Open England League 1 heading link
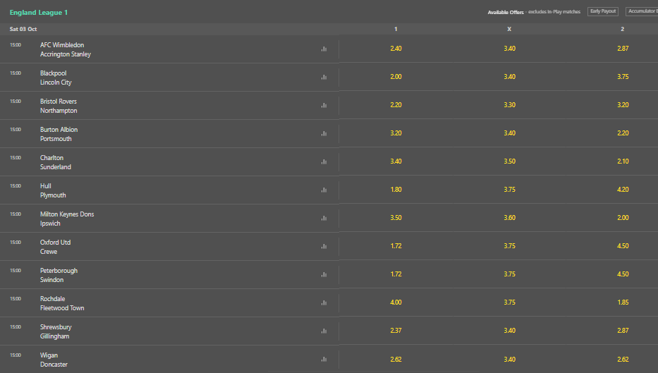658x373 pixels. (x=39, y=13)
